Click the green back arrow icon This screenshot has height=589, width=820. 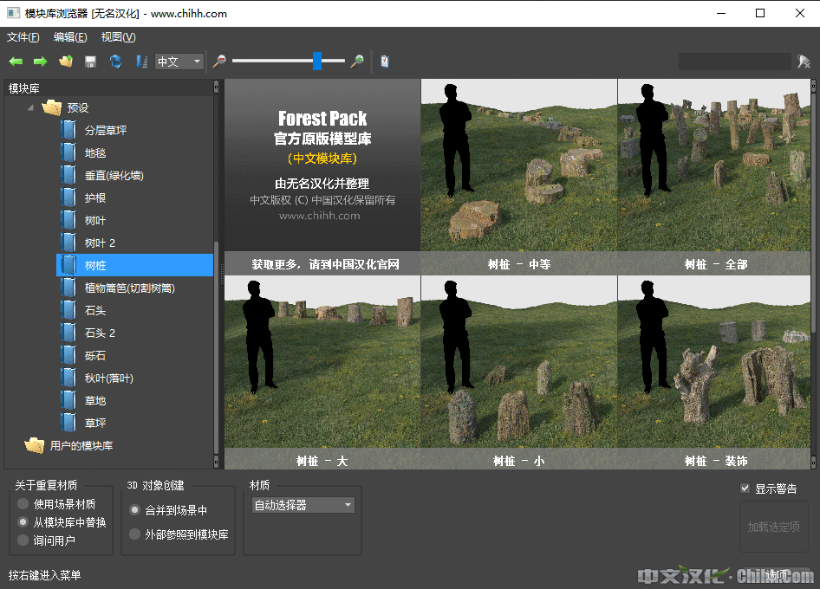point(16,61)
